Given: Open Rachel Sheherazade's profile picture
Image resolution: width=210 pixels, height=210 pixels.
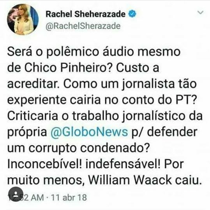Looking at the screenshot, I should click(x=23, y=19).
